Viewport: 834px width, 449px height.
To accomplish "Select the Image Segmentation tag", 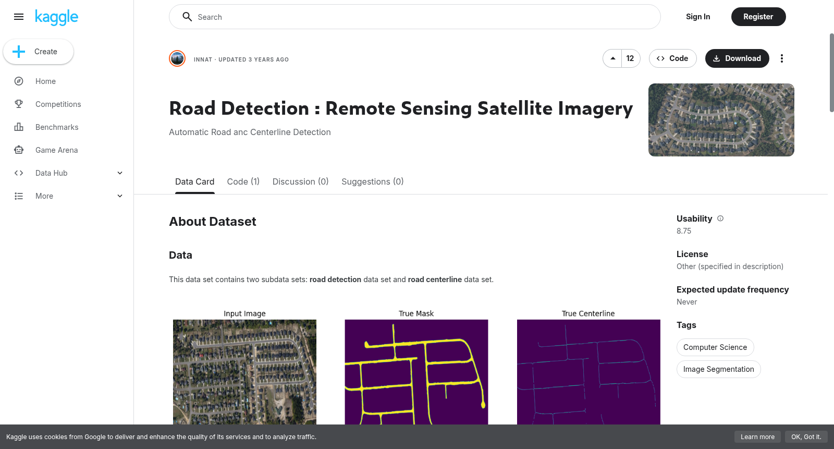I will point(719,369).
